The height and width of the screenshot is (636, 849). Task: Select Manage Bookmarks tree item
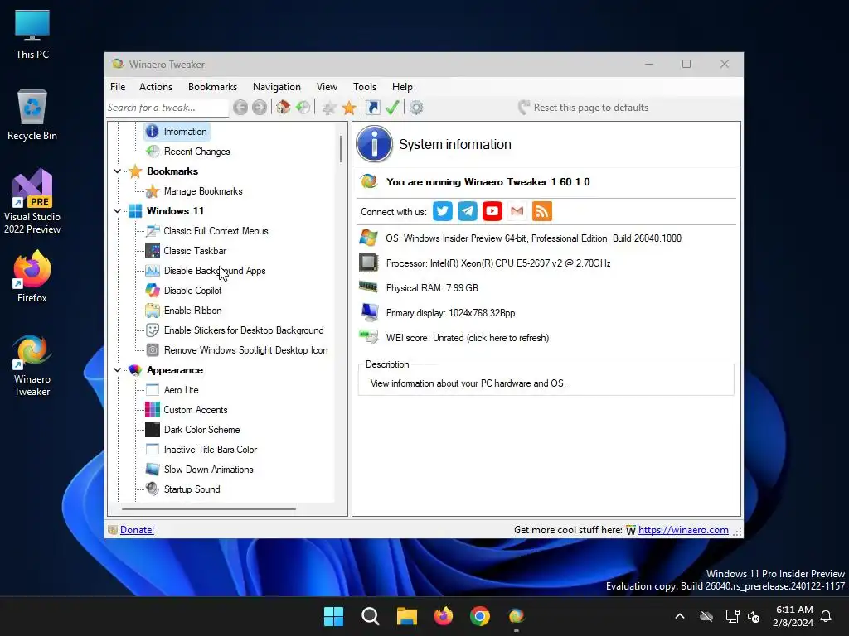tap(203, 191)
